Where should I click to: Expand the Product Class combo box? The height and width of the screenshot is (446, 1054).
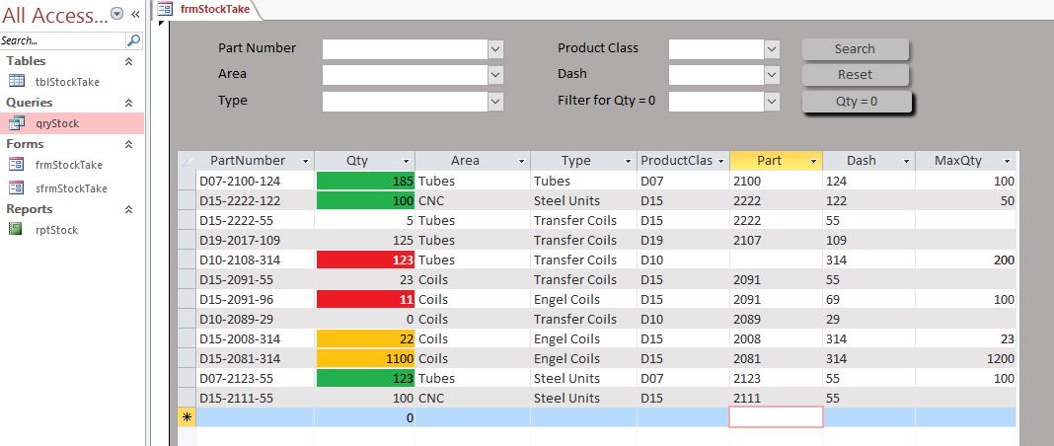point(772,49)
